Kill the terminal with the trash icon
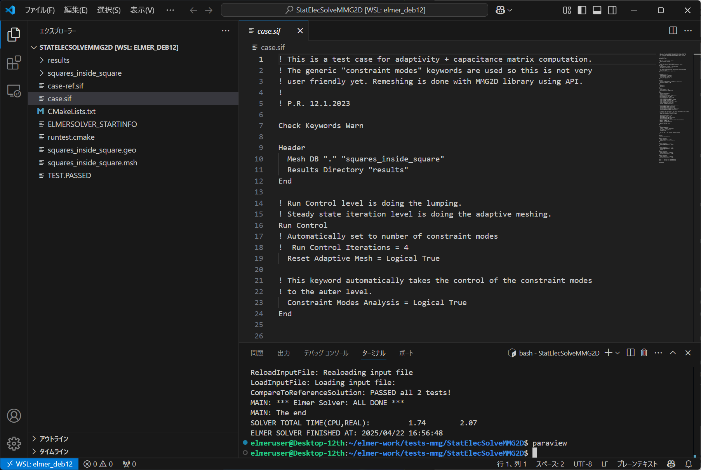 [x=644, y=353]
